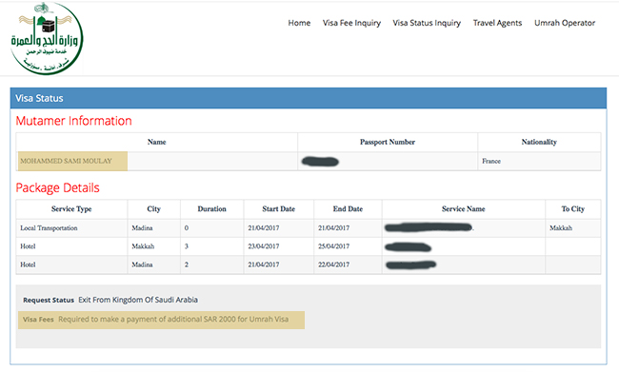Image resolution: width=619 pixels, height=372 pixels.
Task: Click the Service Name column header
Action: [464, 209]
